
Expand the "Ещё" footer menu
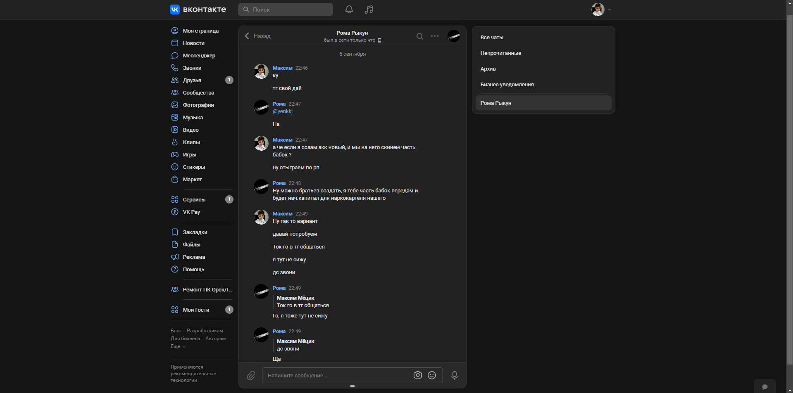point(178,346)
